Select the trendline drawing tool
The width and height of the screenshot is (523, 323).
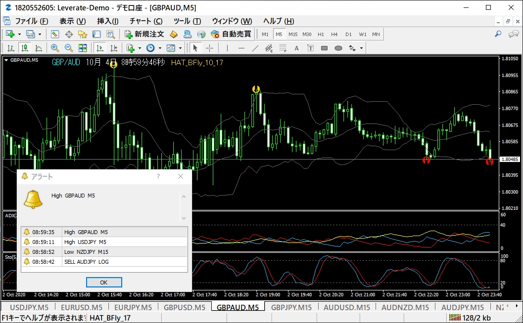[255, 48]
